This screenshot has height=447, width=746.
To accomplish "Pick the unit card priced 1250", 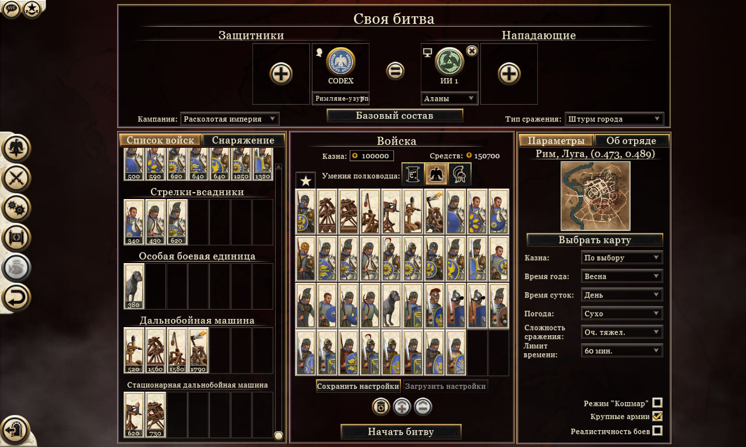I will pyautogui.click(x=241, y=164).
